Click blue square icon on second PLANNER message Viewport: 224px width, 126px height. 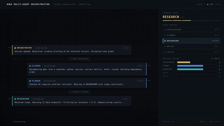tap(30, 81)
